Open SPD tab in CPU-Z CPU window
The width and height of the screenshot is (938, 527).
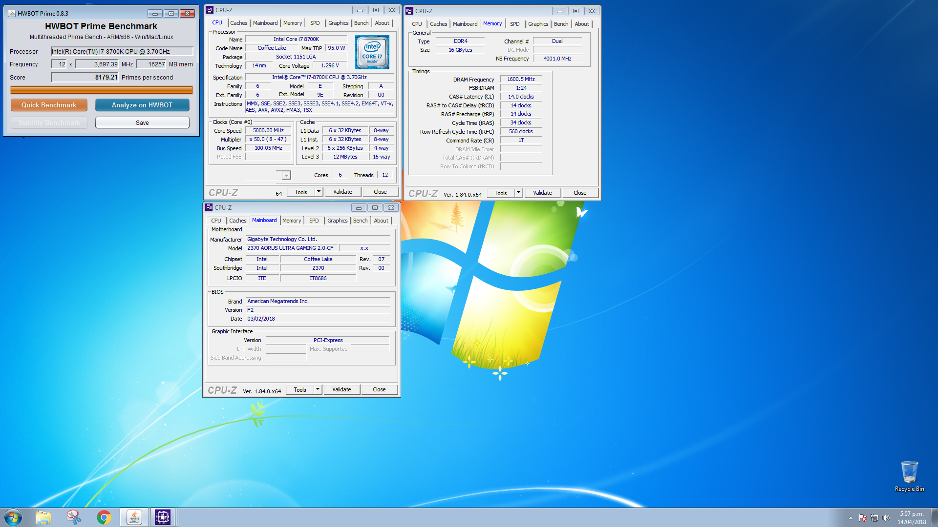(315, 23)
